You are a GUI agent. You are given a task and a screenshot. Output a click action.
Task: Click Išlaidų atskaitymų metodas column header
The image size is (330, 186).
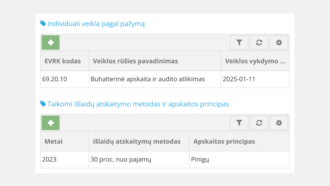click(137, 141)
